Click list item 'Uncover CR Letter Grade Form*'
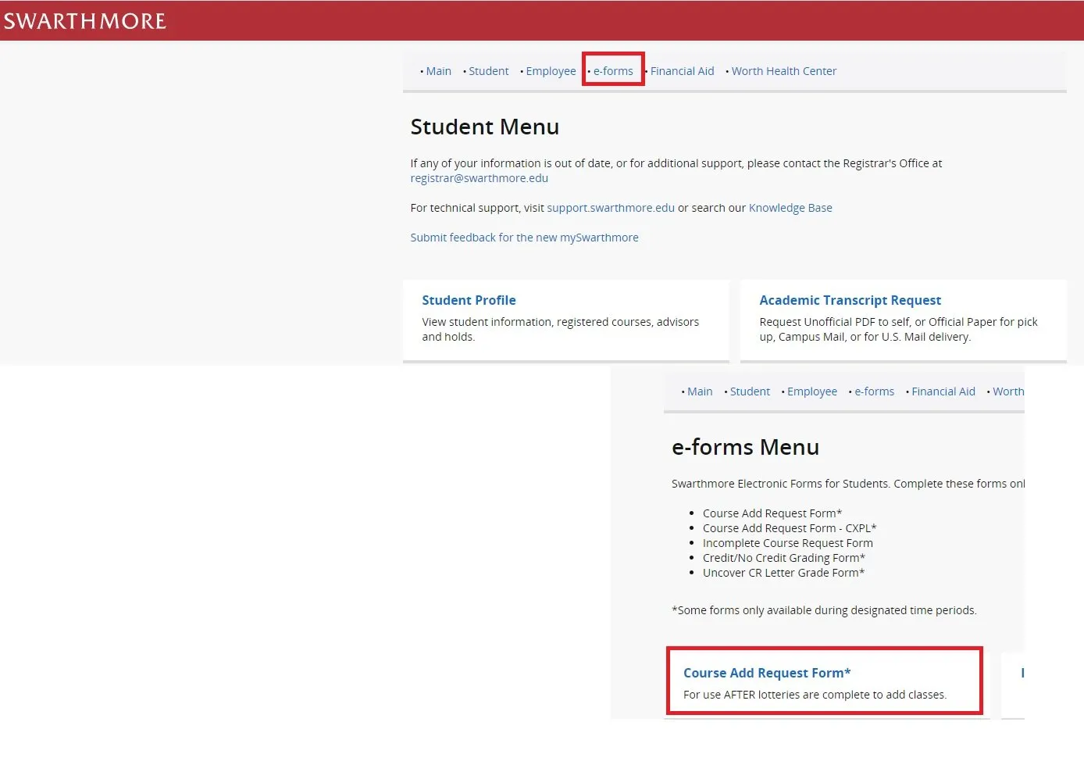 783,573
